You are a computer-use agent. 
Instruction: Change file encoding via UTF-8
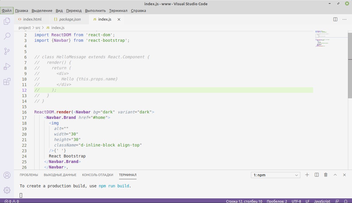pos(297,201)
